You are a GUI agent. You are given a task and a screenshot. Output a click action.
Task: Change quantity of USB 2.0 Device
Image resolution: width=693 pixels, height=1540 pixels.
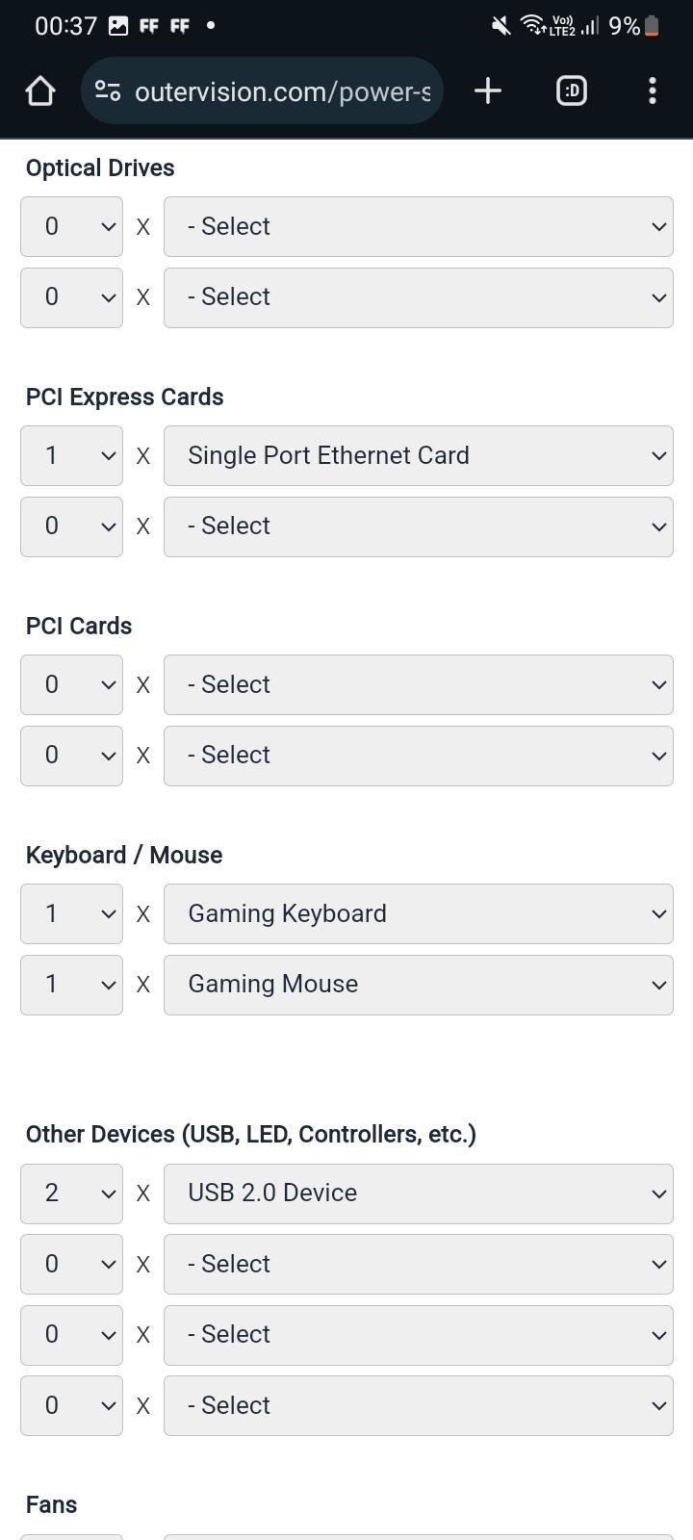click(x=71, y=1193)
